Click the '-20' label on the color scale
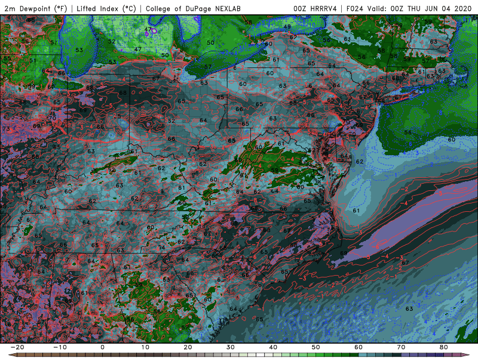Image resolution: width=478 pixels, height=358 pixels. tap(17, 347)
